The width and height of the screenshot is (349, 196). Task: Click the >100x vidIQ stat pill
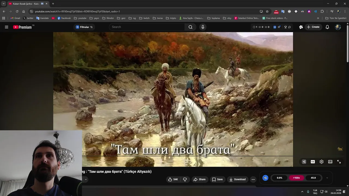[x=296, y=178]
